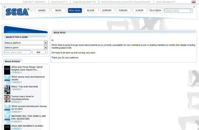Open the FORUMS page

(123, 10)
